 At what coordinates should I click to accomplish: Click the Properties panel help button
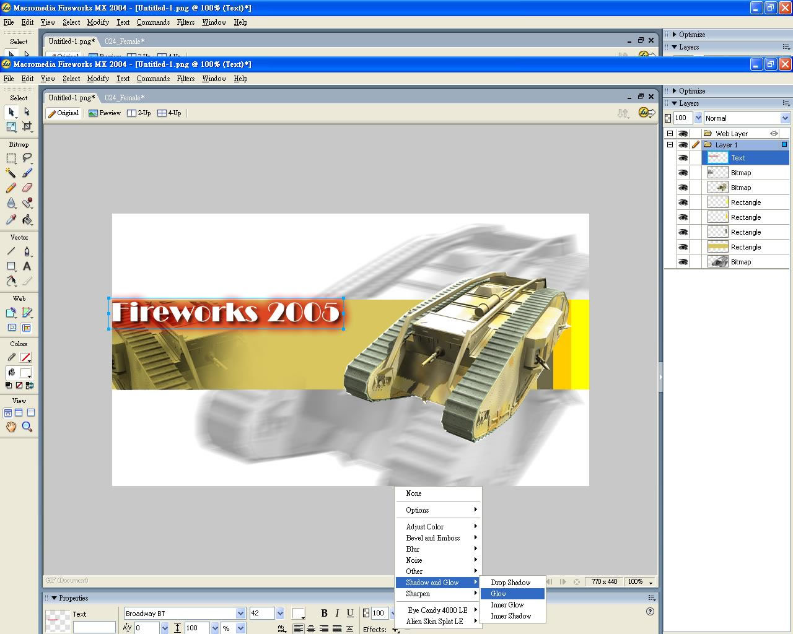click(x=650, y=611)
